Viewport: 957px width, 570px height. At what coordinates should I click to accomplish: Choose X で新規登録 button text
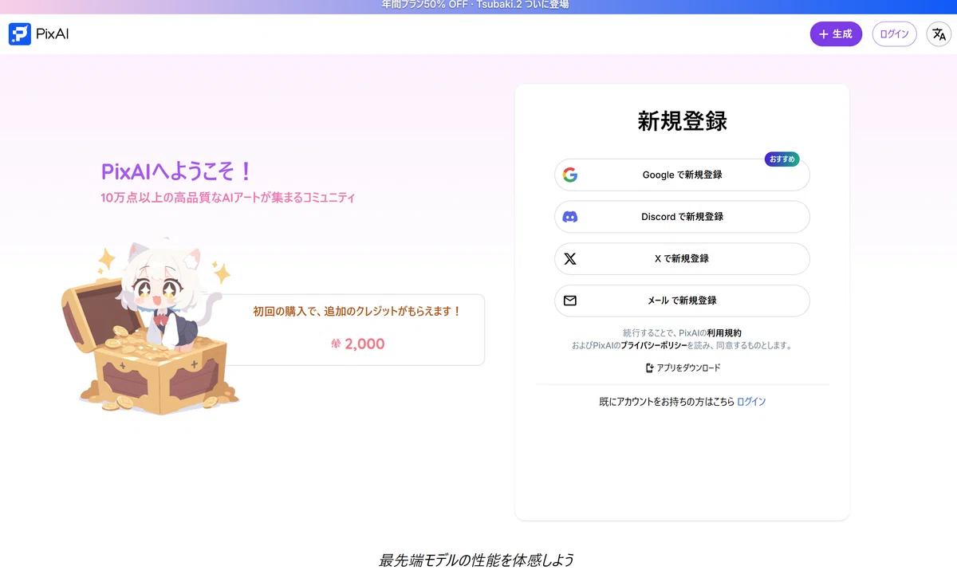click(682, 259)
